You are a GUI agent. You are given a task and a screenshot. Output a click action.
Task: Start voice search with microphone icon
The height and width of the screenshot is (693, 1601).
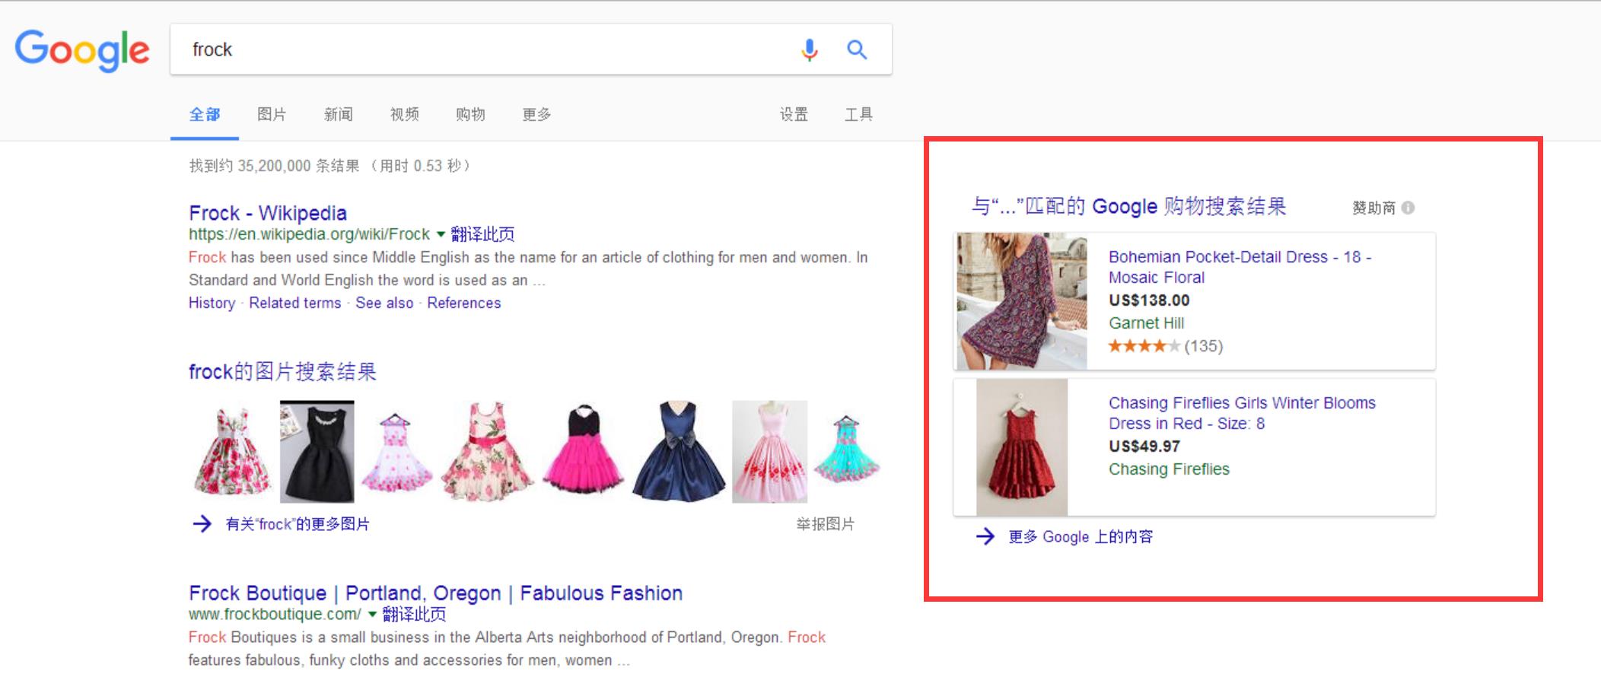[810, 50]
